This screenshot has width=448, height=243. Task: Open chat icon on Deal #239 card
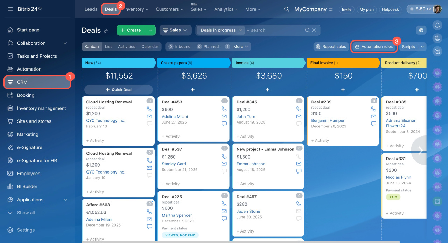pos(373,124)
